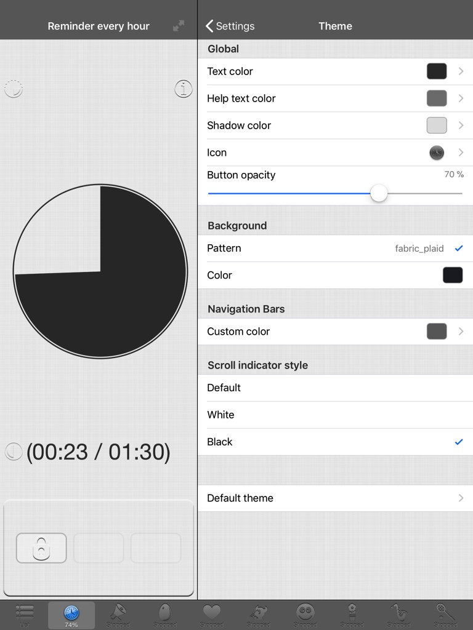Tap the pie chart timer dial
This screenshot has width=473, height=630.
click(x=100, y=271)
